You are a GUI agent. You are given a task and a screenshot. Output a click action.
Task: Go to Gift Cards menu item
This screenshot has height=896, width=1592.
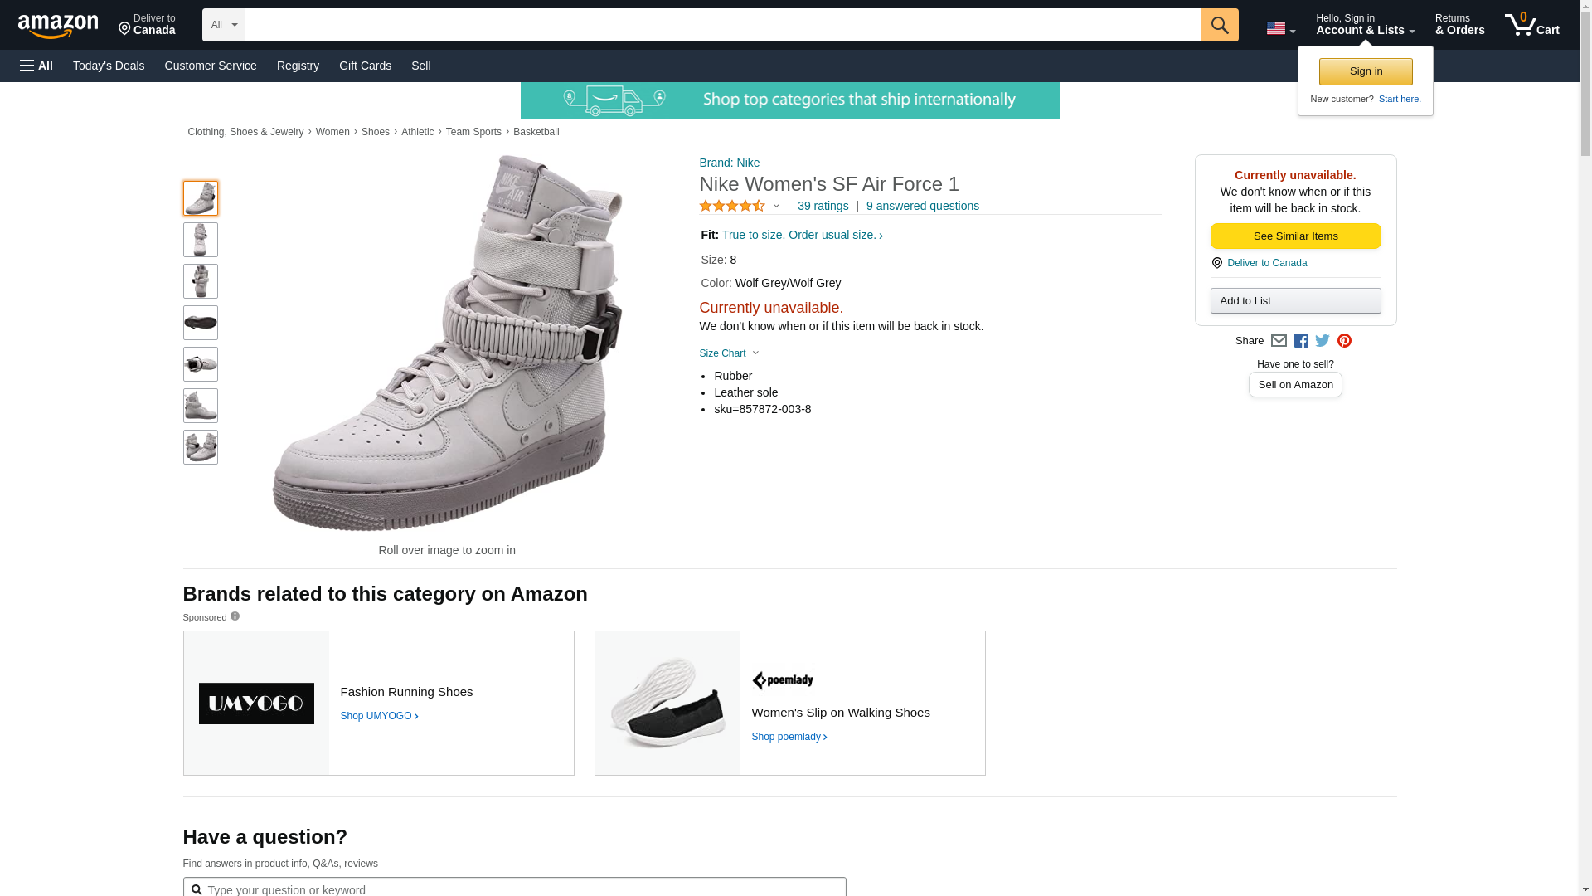[365, 66]
